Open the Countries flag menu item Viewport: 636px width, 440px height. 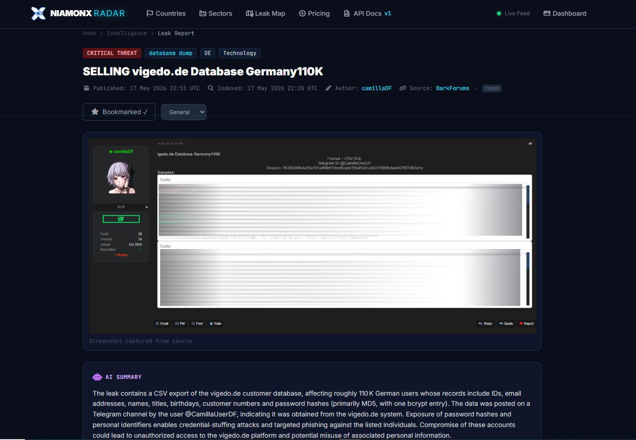(166, 13)
